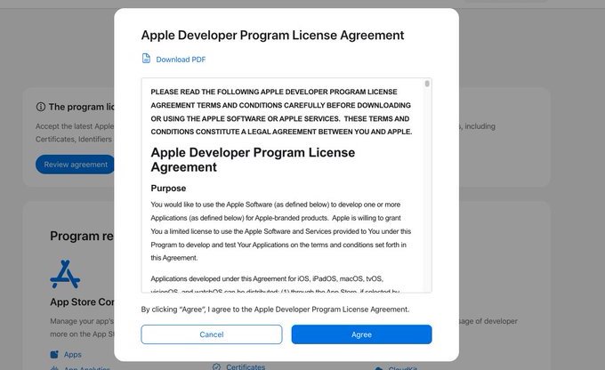Open the Download PDF link
The height and width of the screenshot is (370, 605).
(x=181, y=60)
